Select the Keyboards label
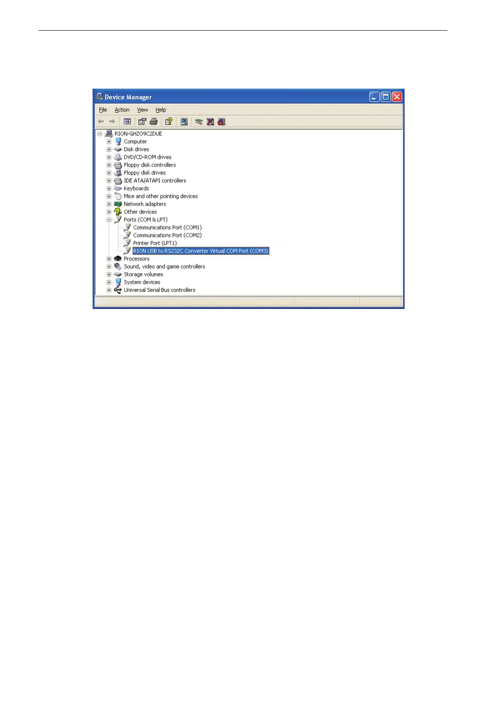Screen dimensions: 503x710 click(x=136, y=189)
